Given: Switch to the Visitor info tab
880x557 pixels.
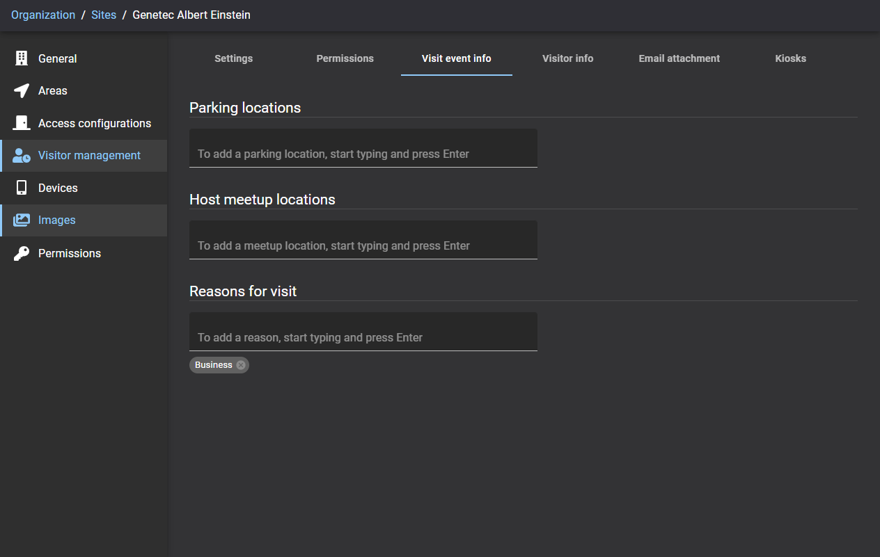Looking at the screenshot, I should click(567, 58).
